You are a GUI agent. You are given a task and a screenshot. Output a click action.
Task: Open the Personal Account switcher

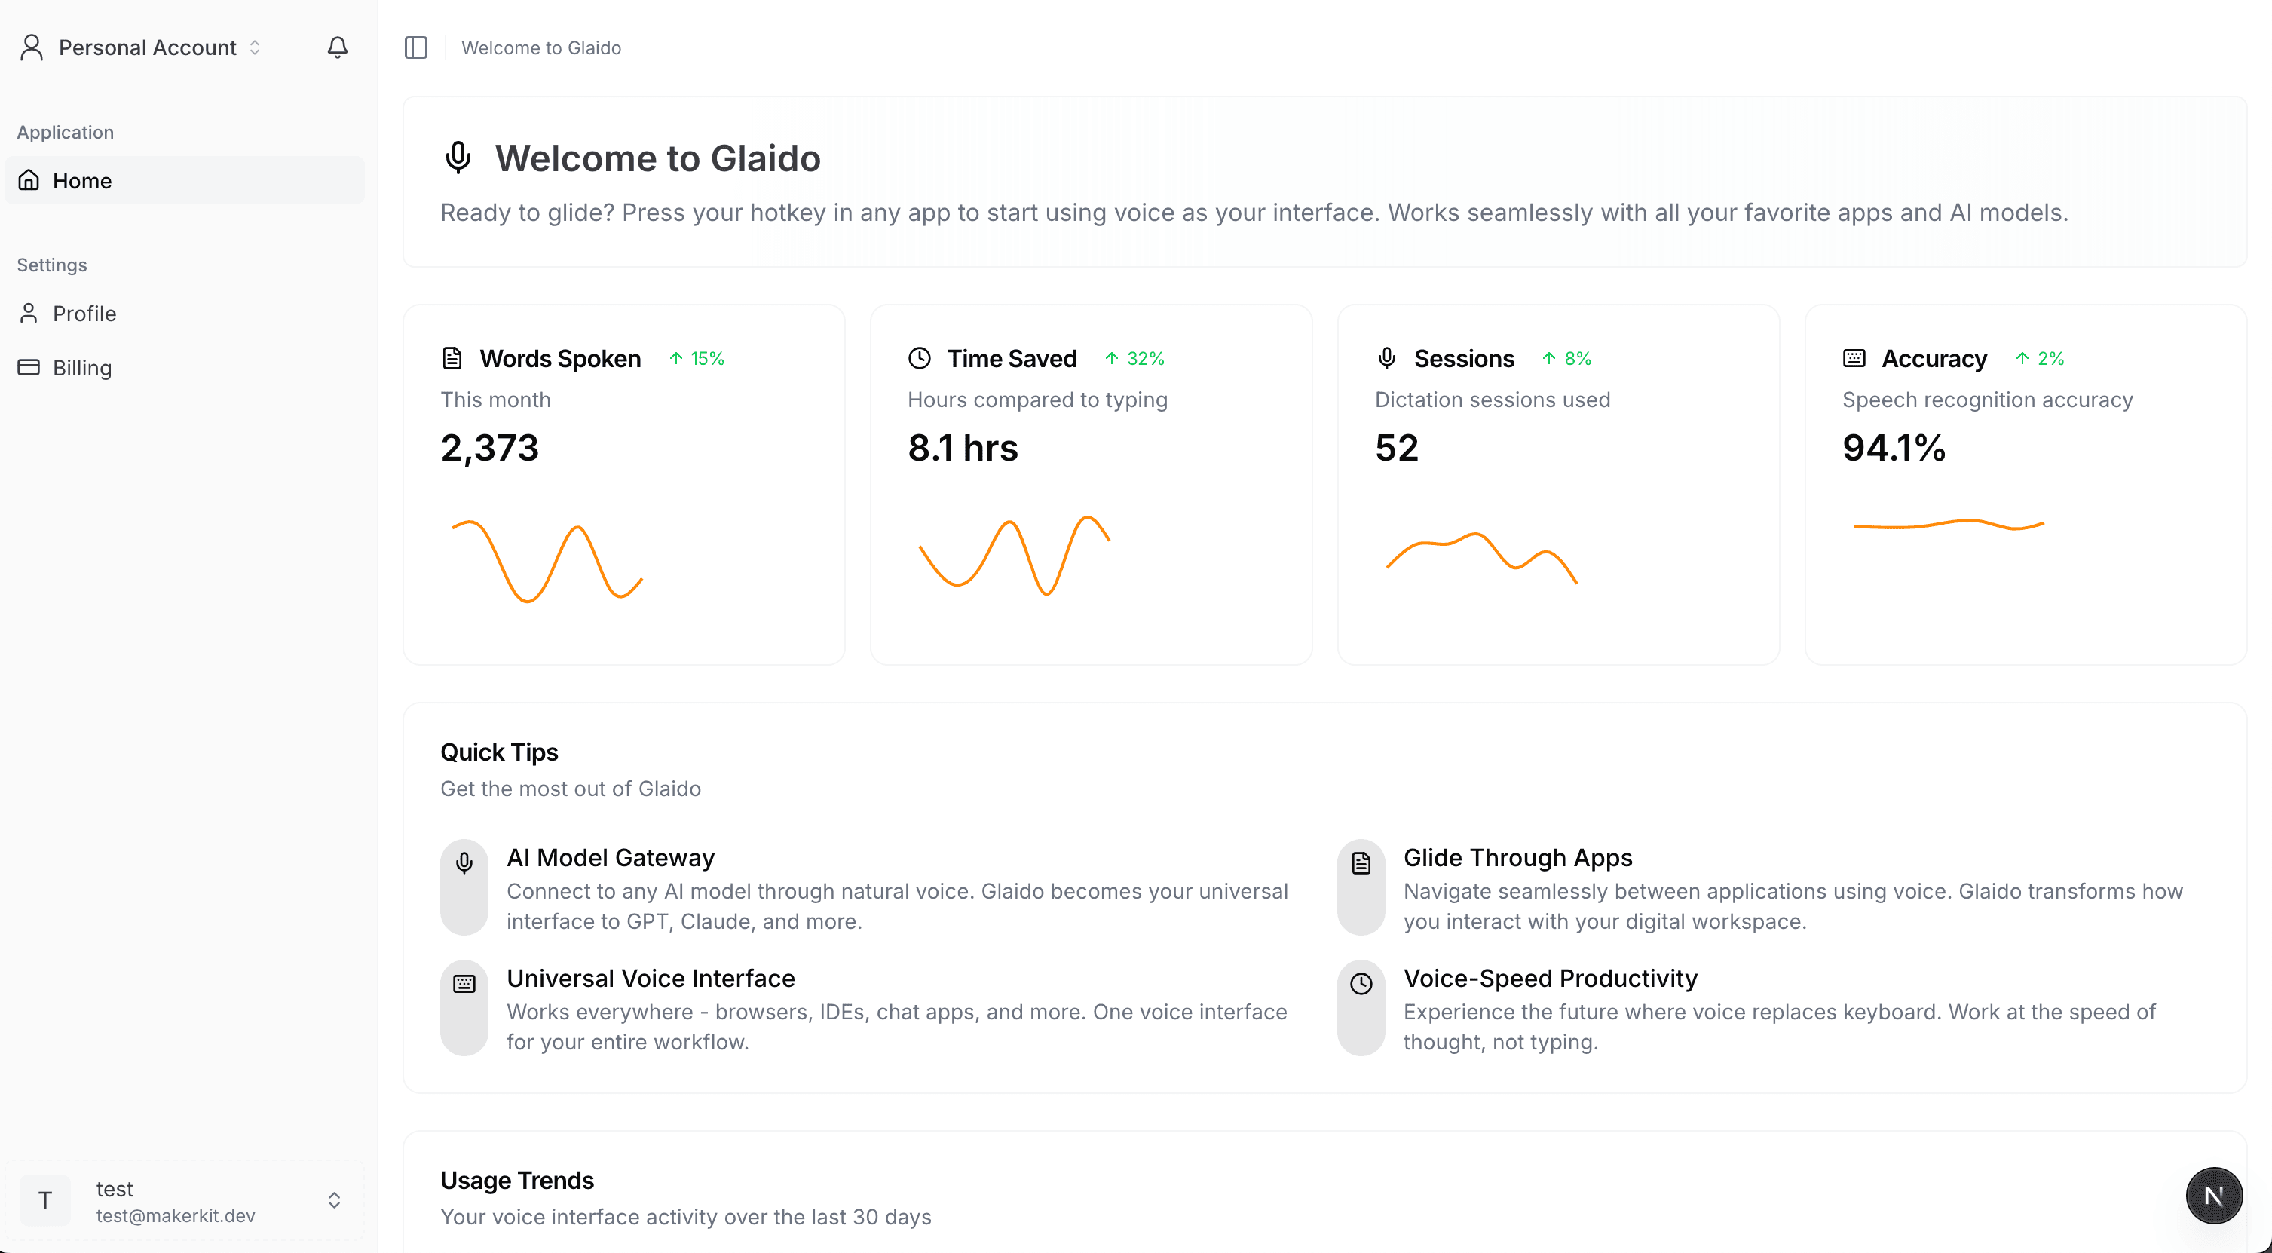coord(142,47)
